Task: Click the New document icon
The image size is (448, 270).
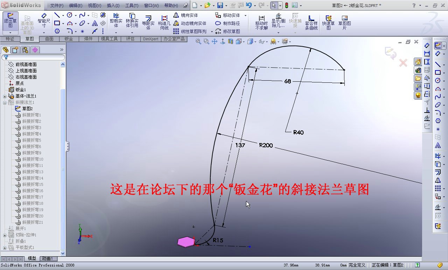Action: (x=195, y=5)
